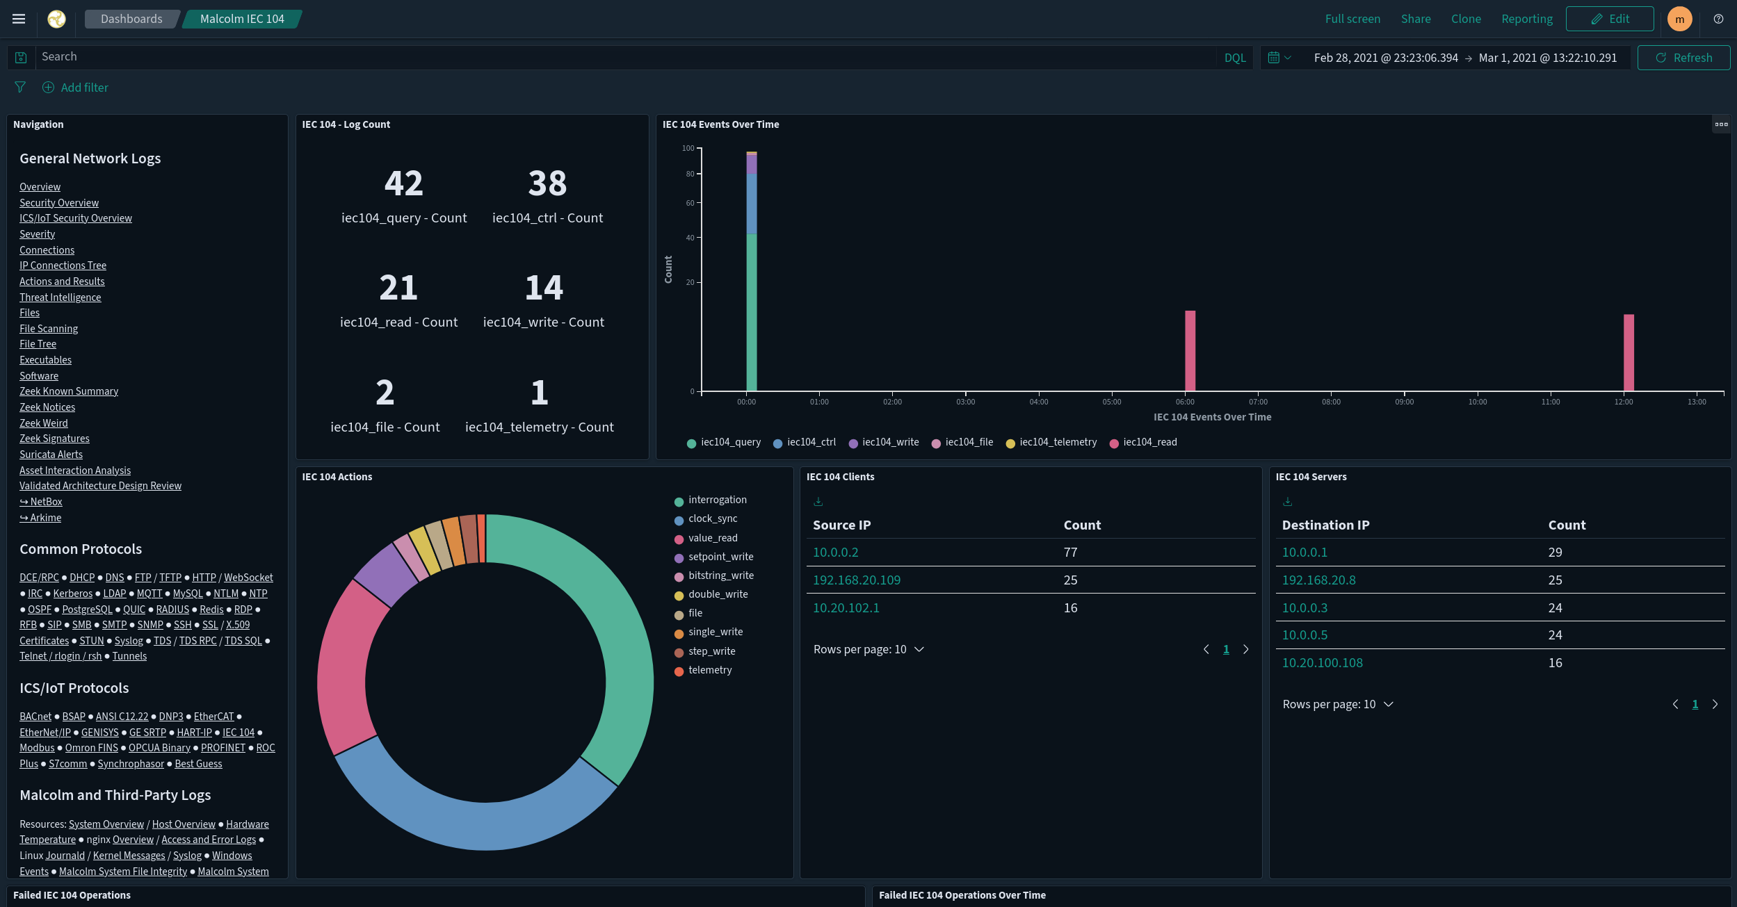Download the IEC 104 Servers table
This screenshot has width=1737, height=907.
[1288, 501]
